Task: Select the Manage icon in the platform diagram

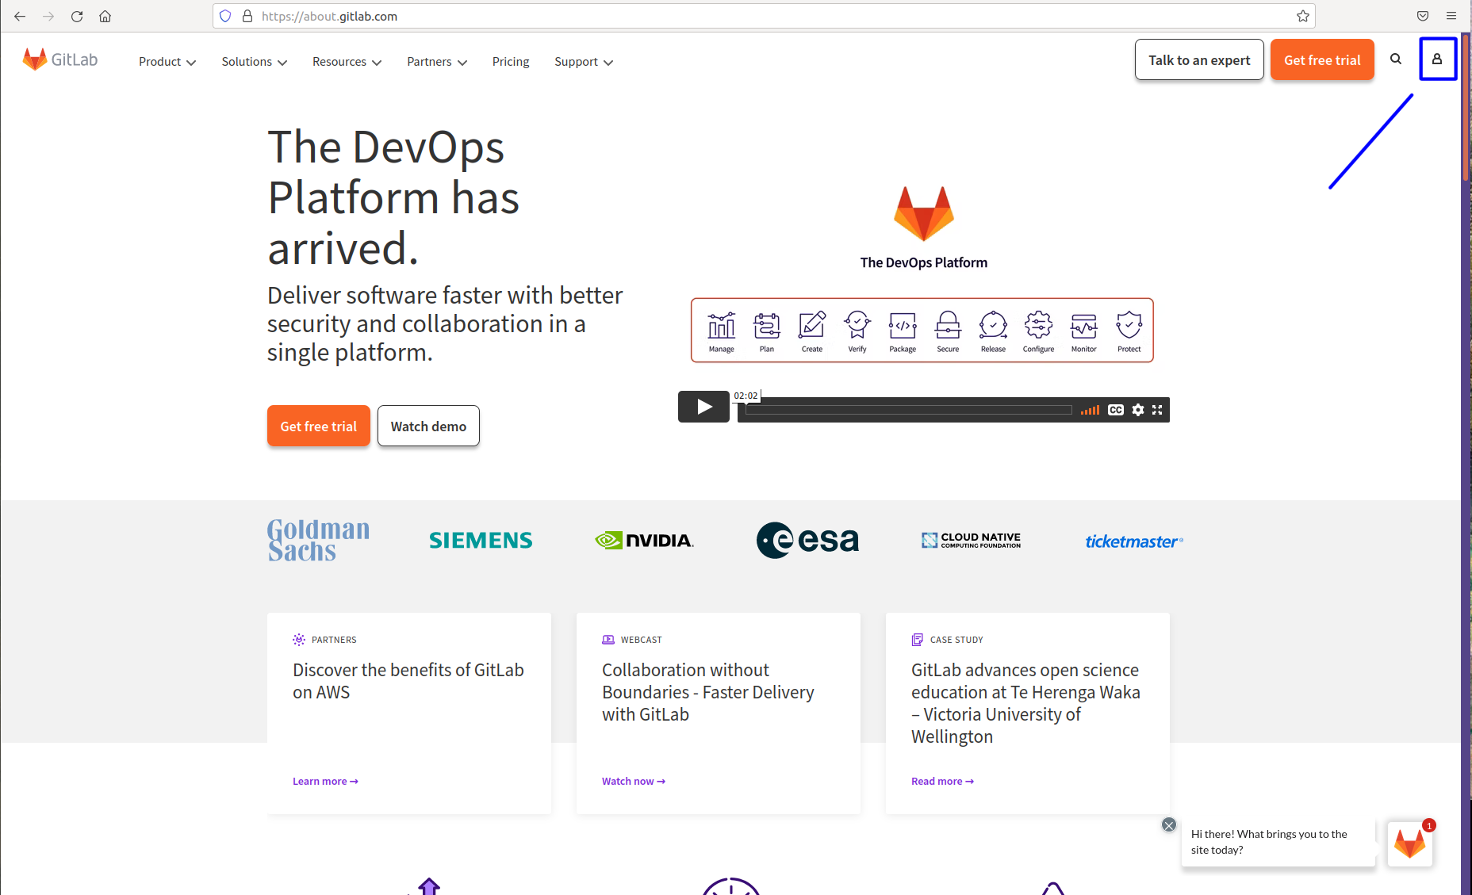Action: click(x=721, y=325)
